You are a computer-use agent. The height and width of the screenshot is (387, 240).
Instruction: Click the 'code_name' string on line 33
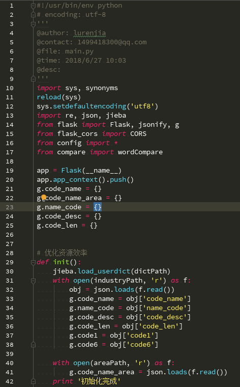coord(165,299)
